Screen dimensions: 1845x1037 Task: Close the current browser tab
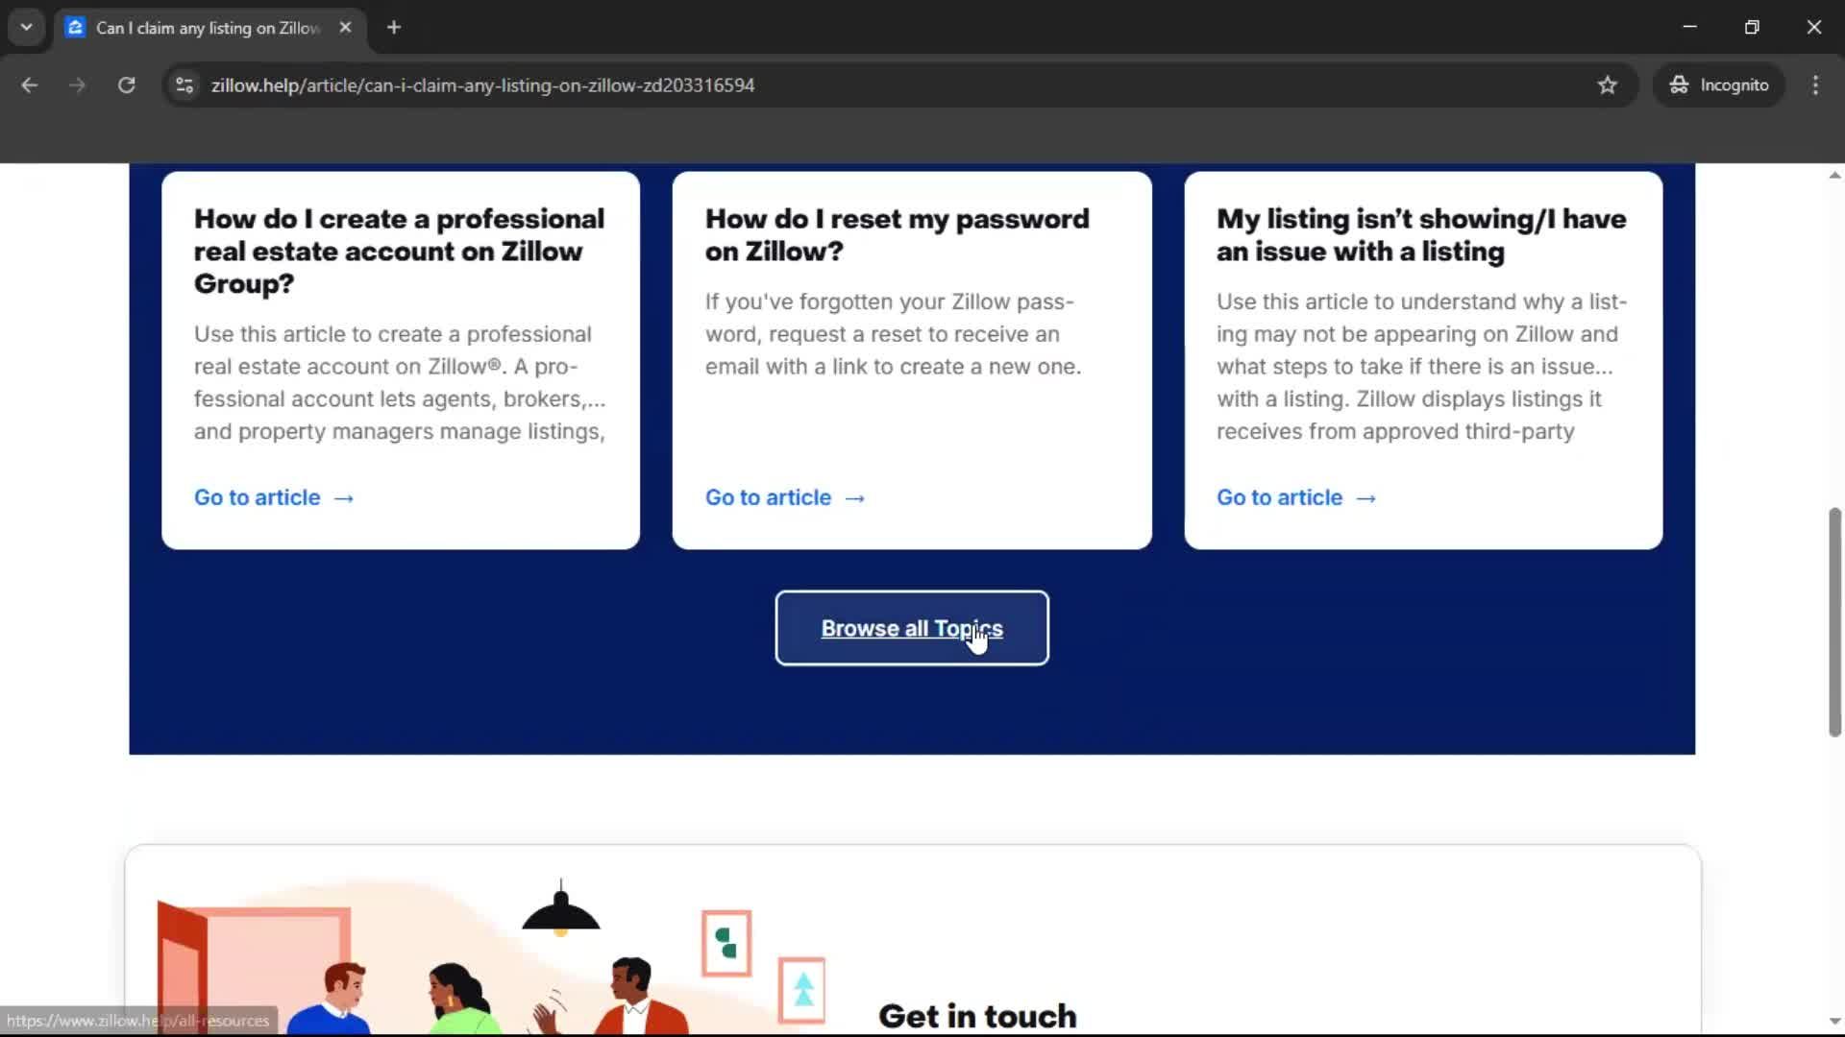tap(346, 27)
